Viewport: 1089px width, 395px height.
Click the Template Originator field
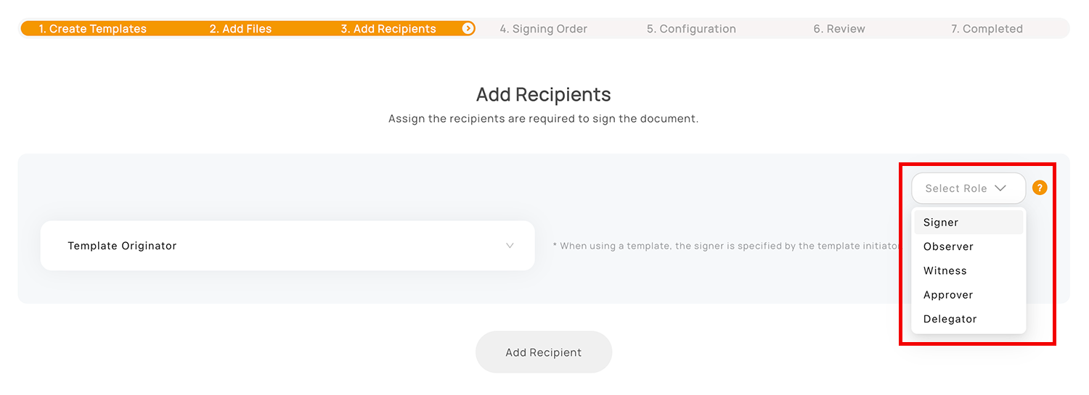(x=287, y=246)
